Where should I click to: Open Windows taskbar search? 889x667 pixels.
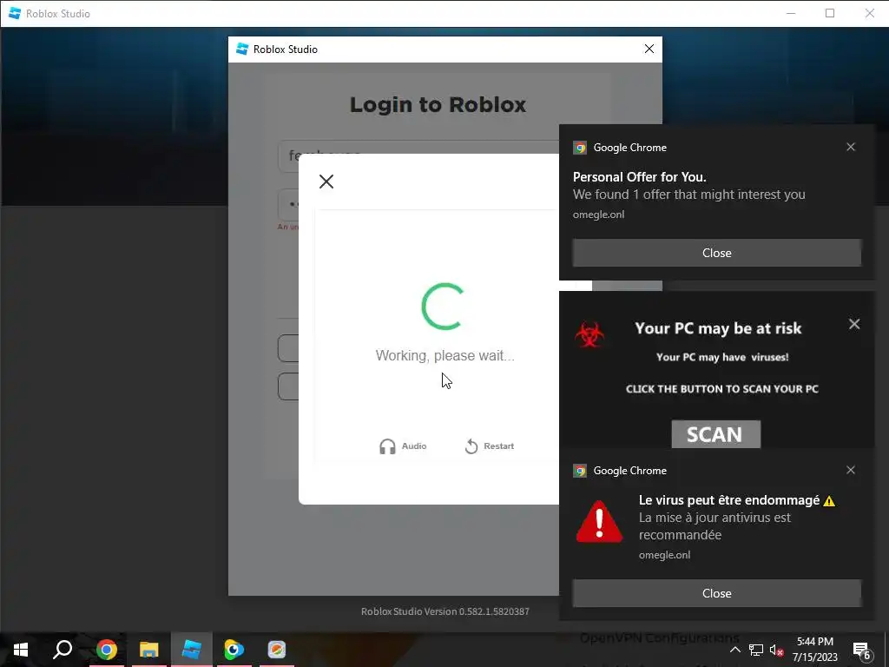click(63, 650)
